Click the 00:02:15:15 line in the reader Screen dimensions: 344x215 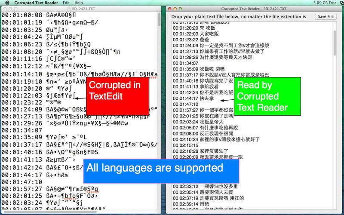point(185,145)
